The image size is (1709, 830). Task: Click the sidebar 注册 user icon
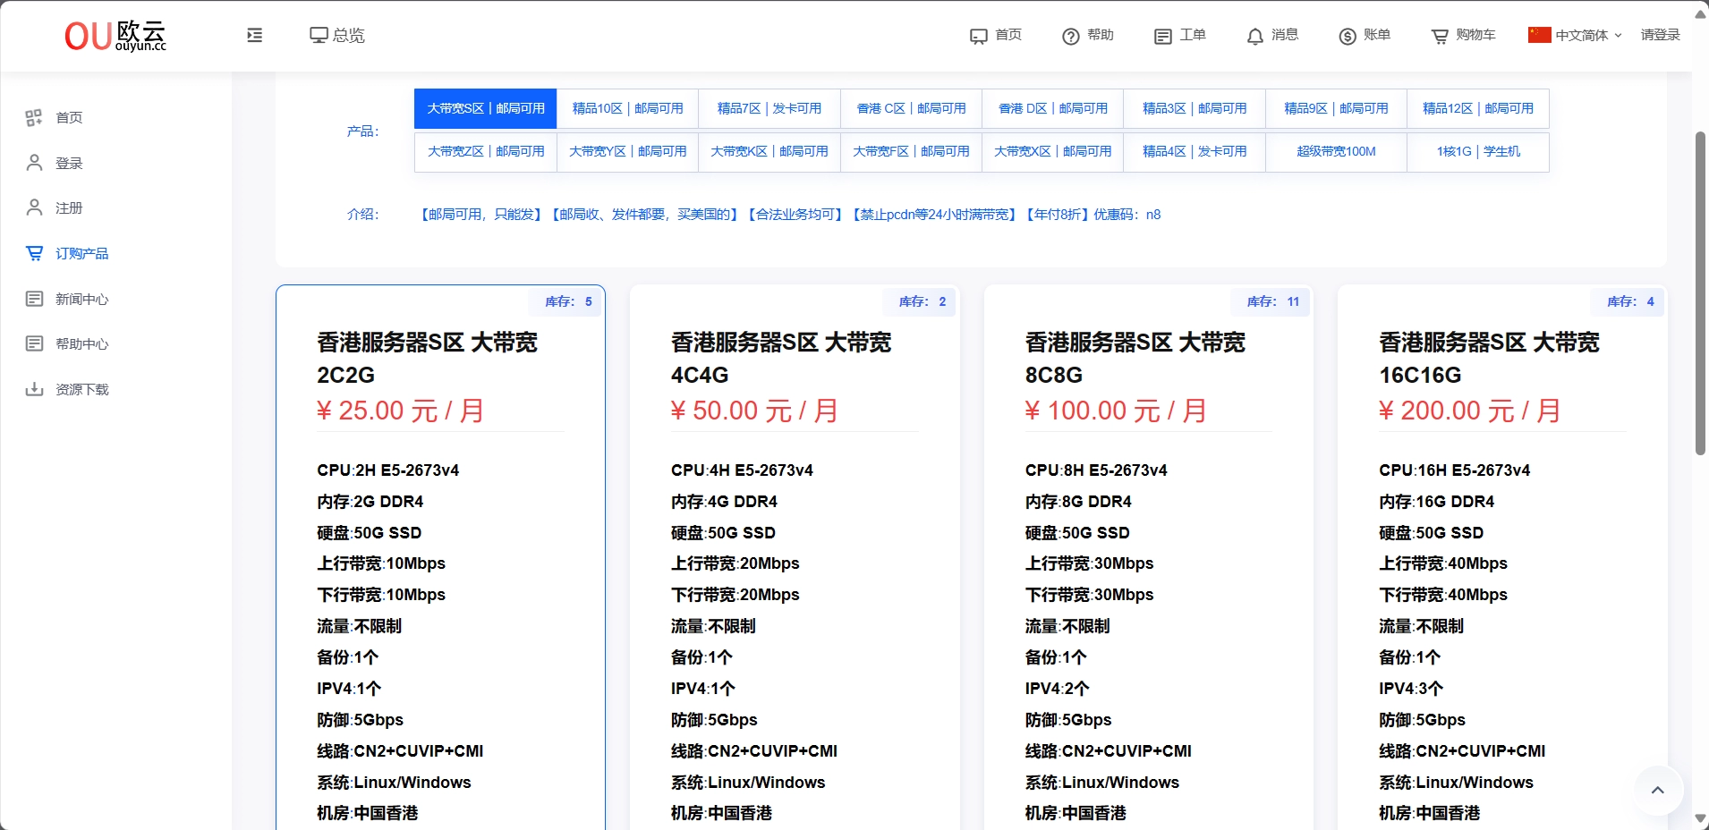[x=34, y=207]
